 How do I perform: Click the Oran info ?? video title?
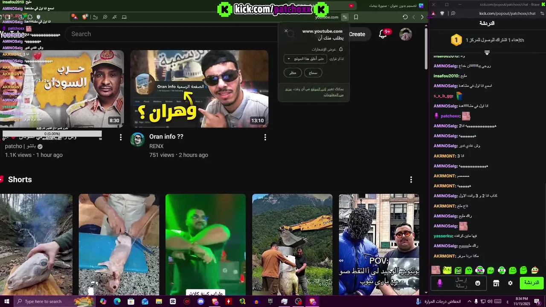coord(166,136)
